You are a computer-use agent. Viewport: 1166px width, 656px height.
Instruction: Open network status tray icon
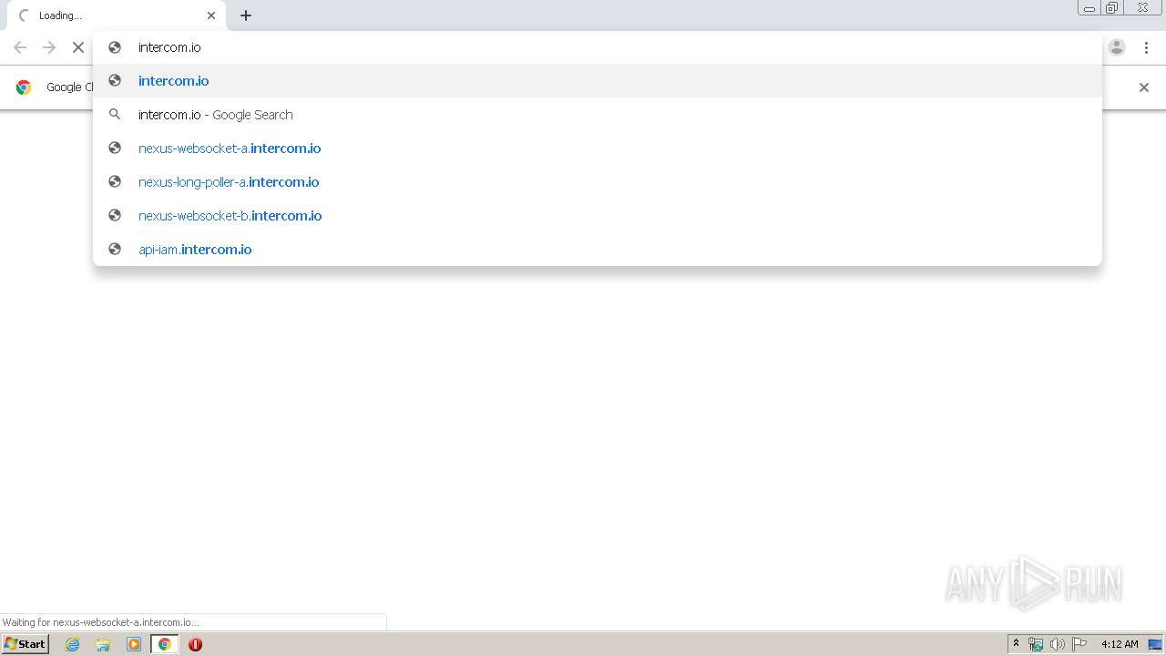(1035, 644)
